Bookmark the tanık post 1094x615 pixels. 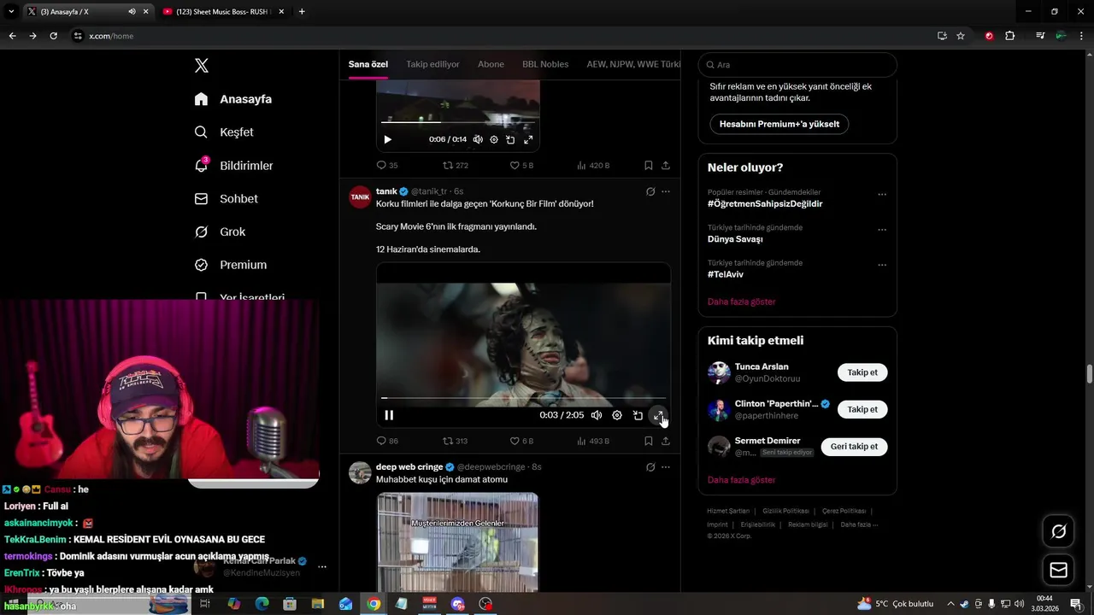pyautogui.click(x=648, y=442)
